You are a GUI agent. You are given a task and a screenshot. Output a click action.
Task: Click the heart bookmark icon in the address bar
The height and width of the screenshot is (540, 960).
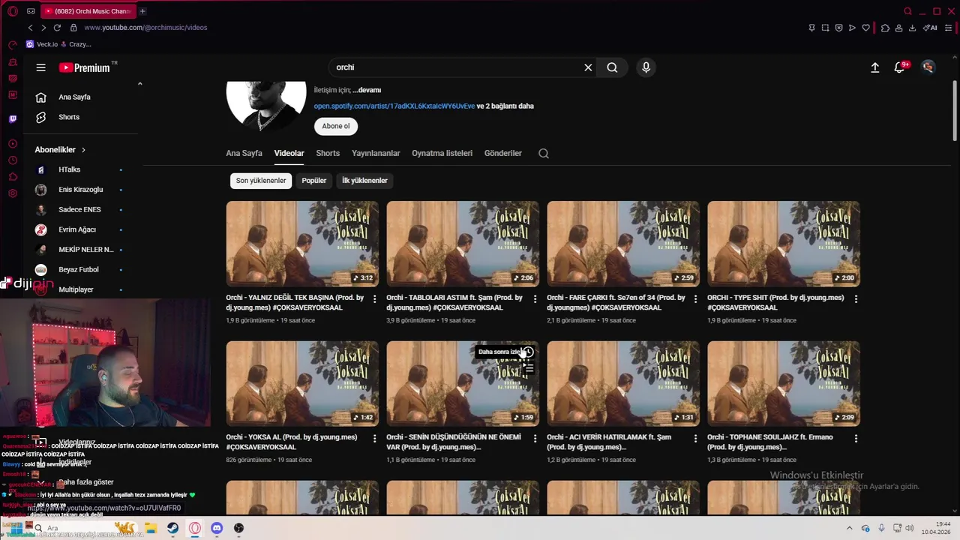pos(866,28)
